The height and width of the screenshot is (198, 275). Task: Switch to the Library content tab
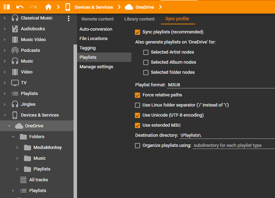click(x=139, y=19)
